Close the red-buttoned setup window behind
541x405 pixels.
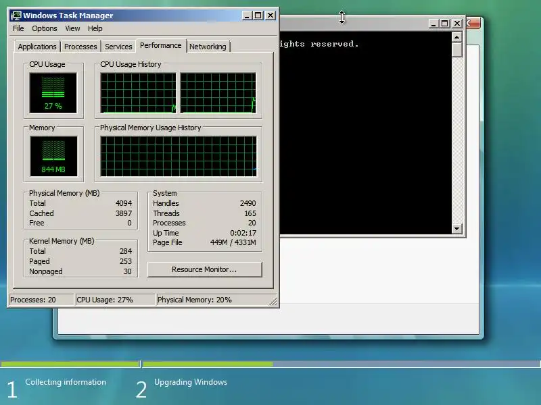[x=473, y=24]
